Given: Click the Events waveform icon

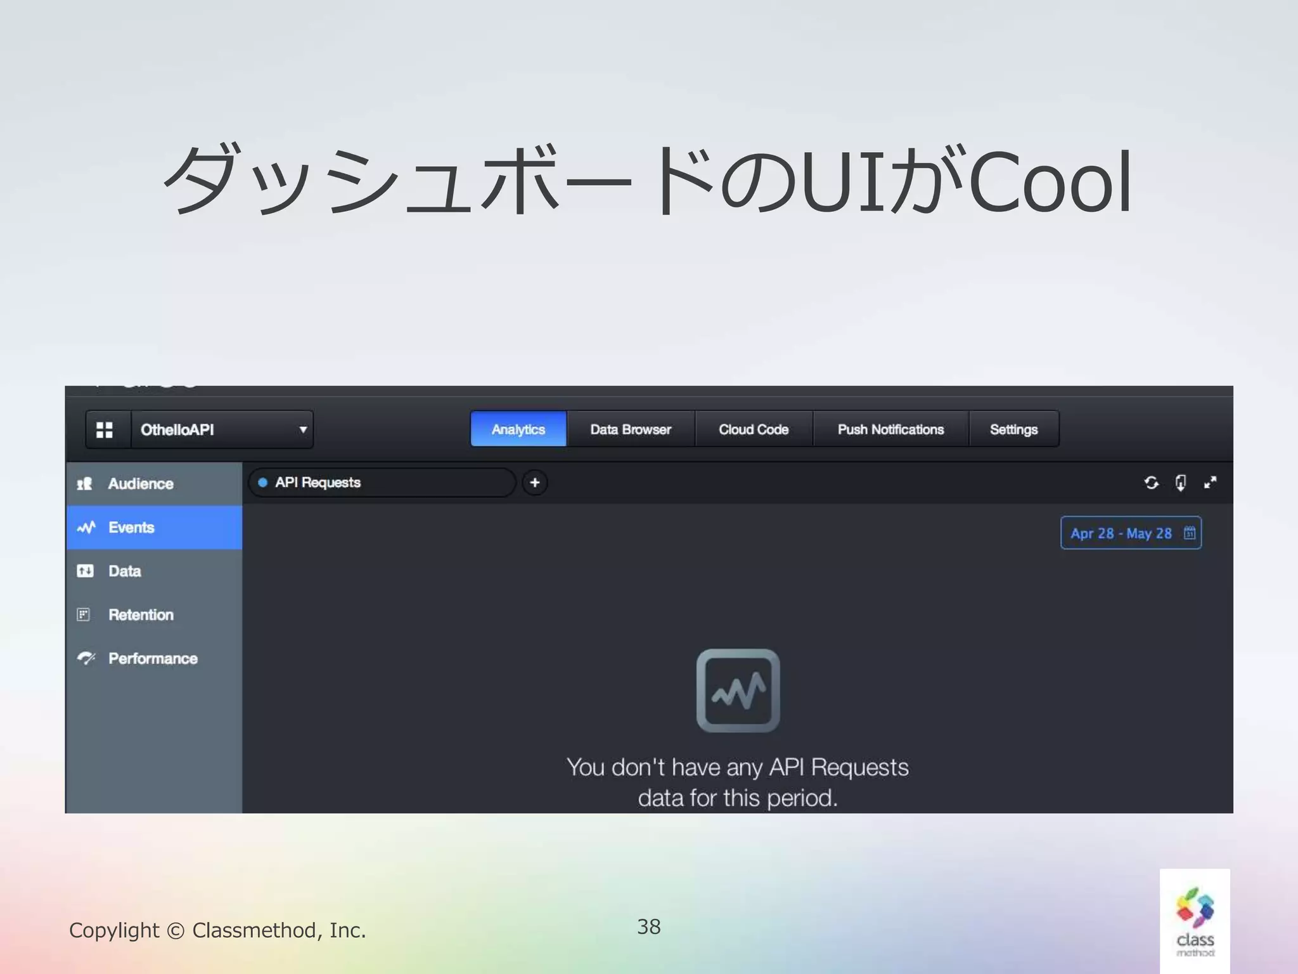Looking at the screenshot, I should tap(86, 527).
